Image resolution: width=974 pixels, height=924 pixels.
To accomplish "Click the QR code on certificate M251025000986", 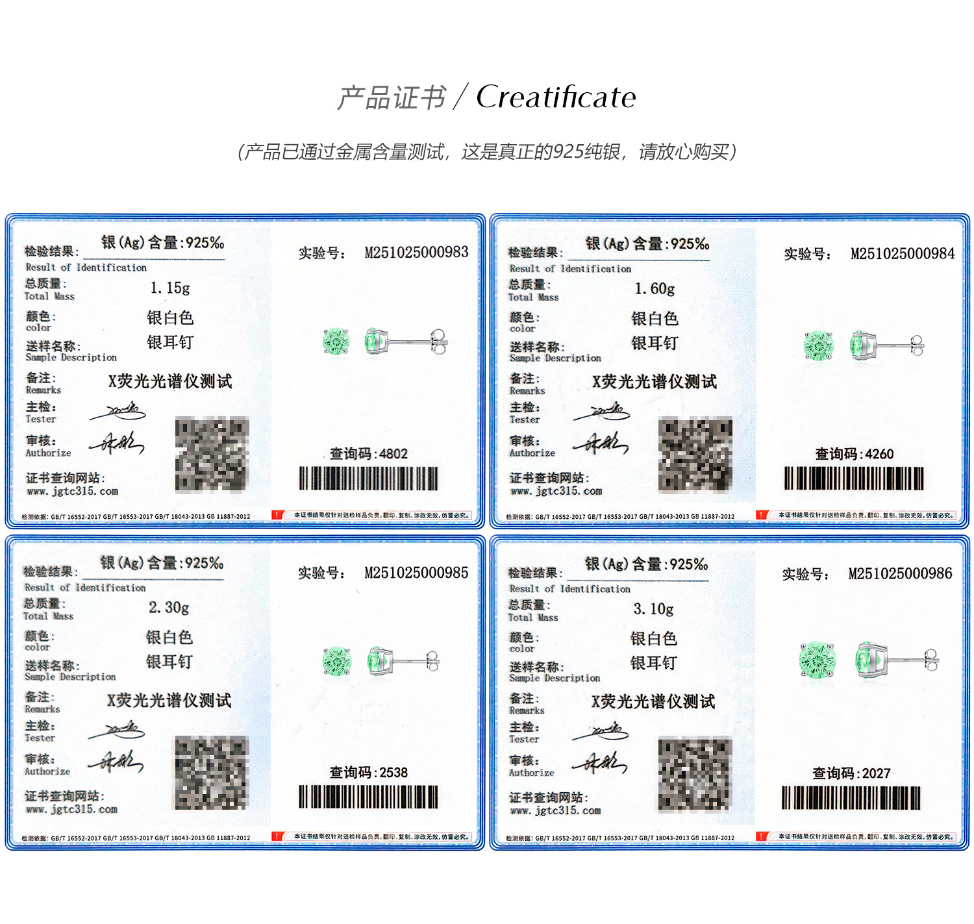I will click(x=695, y=775).
